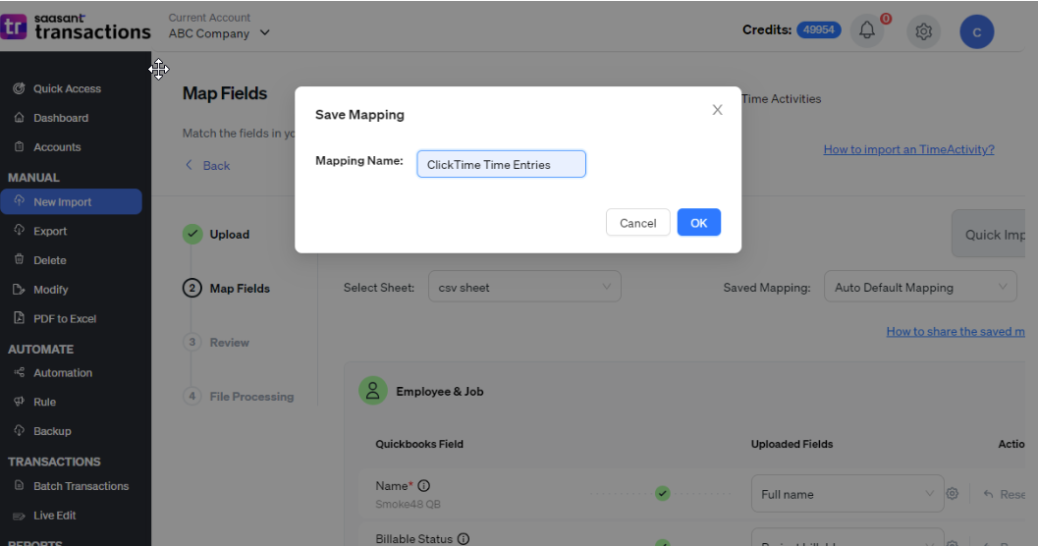
Task: Click the Live Edit icon
Action: (20, 515)
